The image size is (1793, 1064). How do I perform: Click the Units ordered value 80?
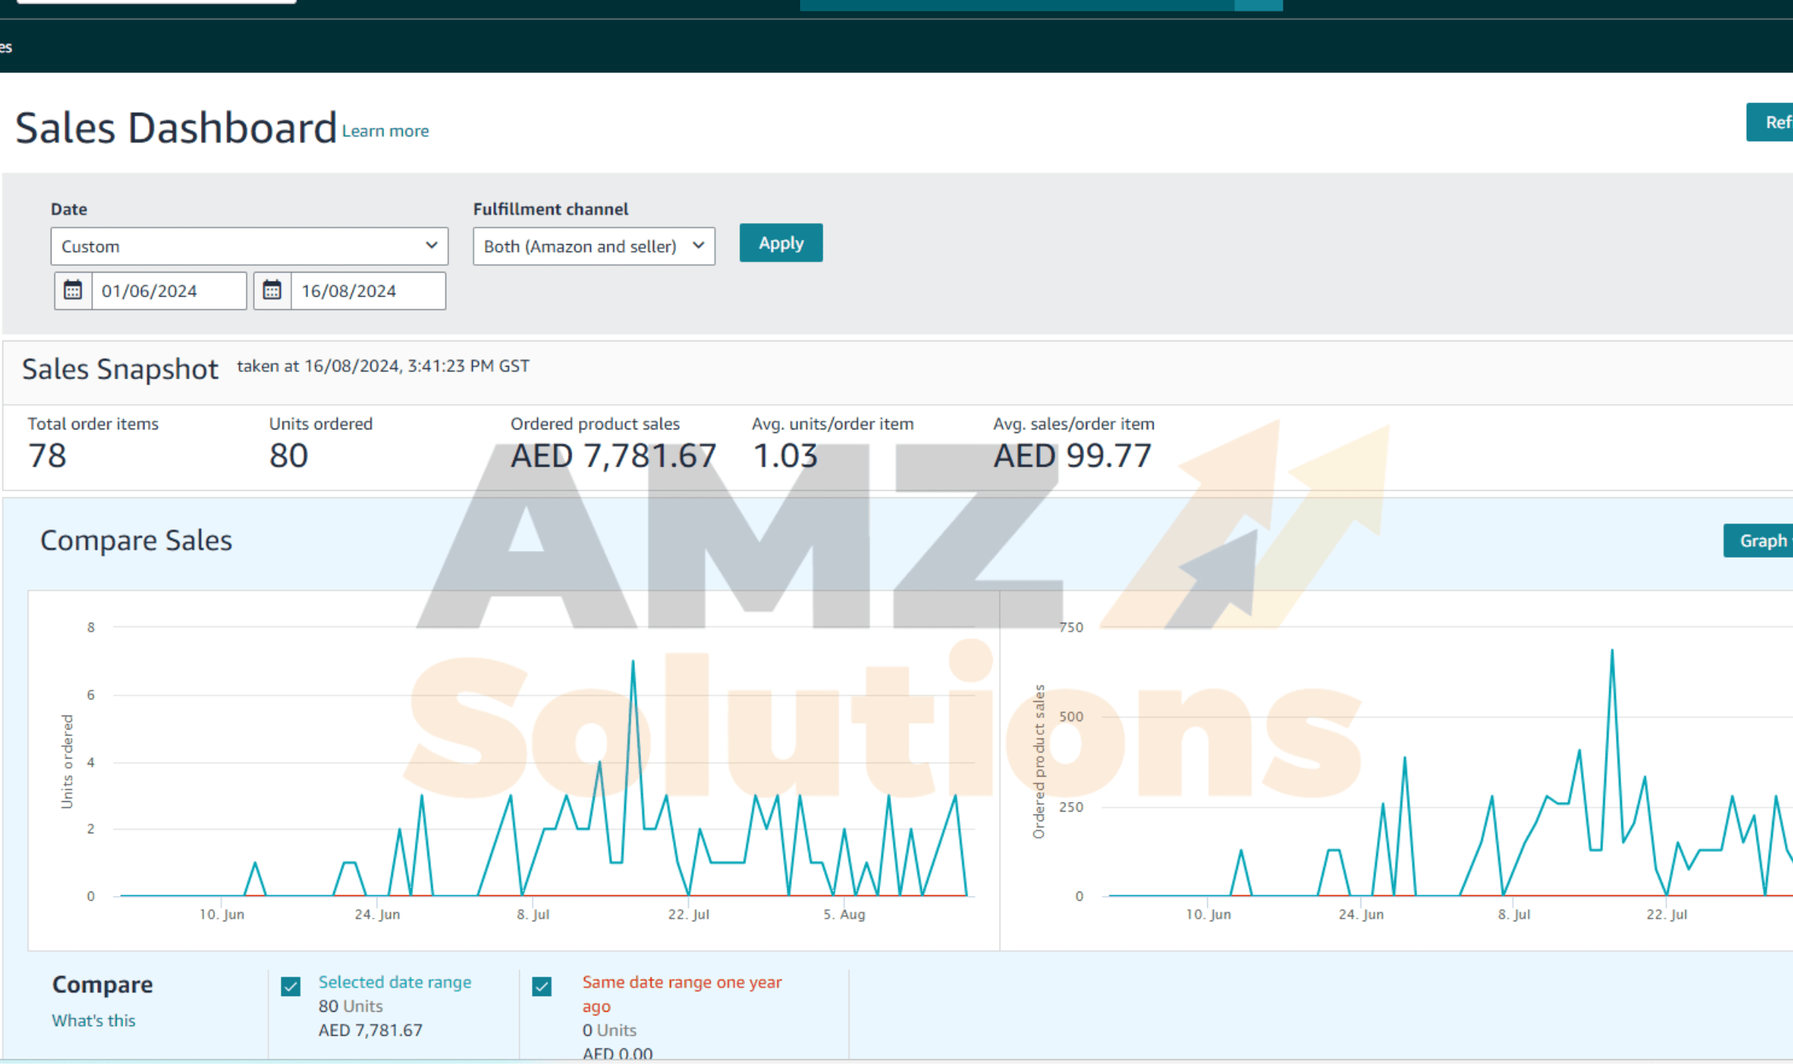tap(288, 455)
